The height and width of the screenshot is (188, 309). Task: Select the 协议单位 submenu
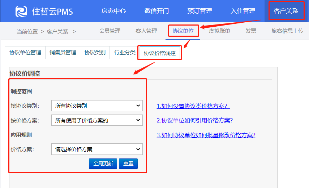click(x=183, y=31)
